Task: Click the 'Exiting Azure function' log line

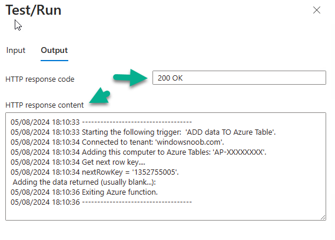Action: (84, 192)
